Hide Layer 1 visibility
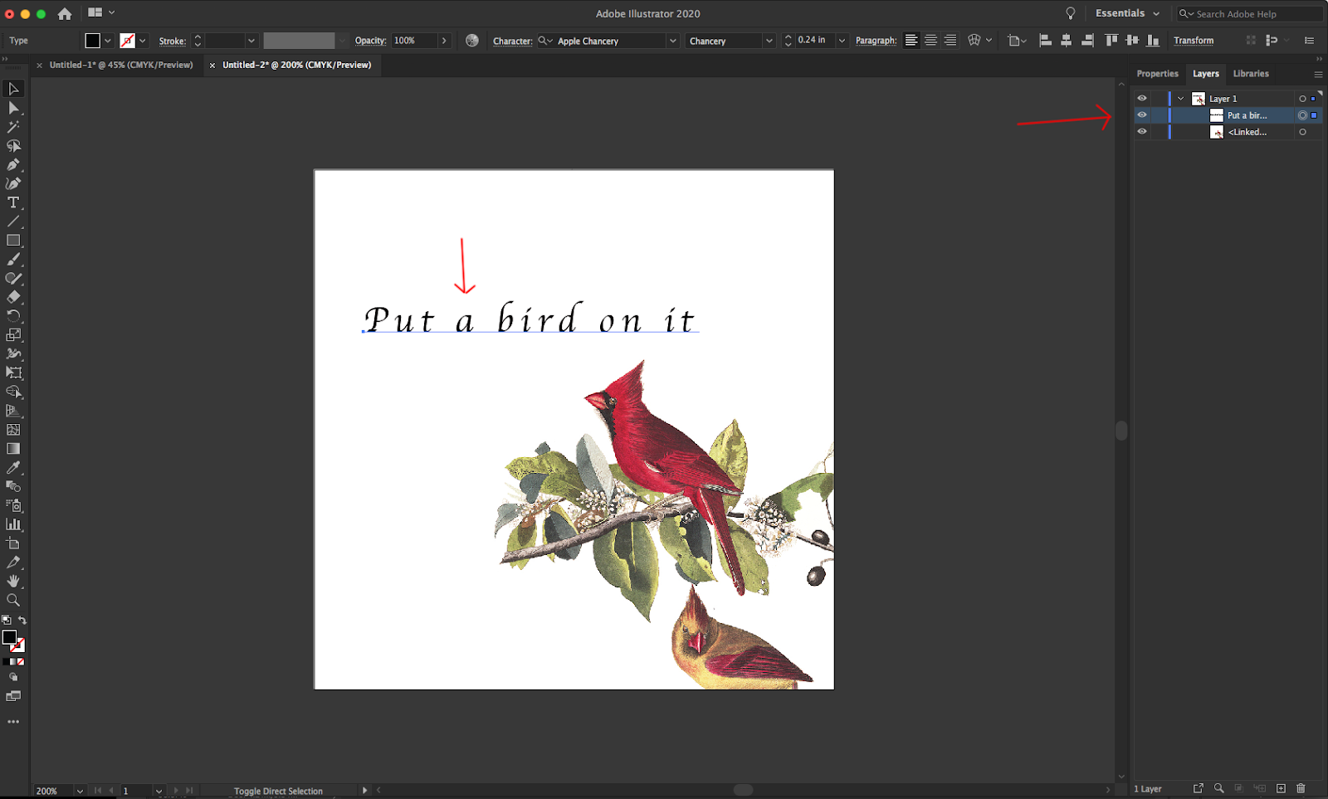Viewport: 1328px width, 799px height. (1141, 98)
